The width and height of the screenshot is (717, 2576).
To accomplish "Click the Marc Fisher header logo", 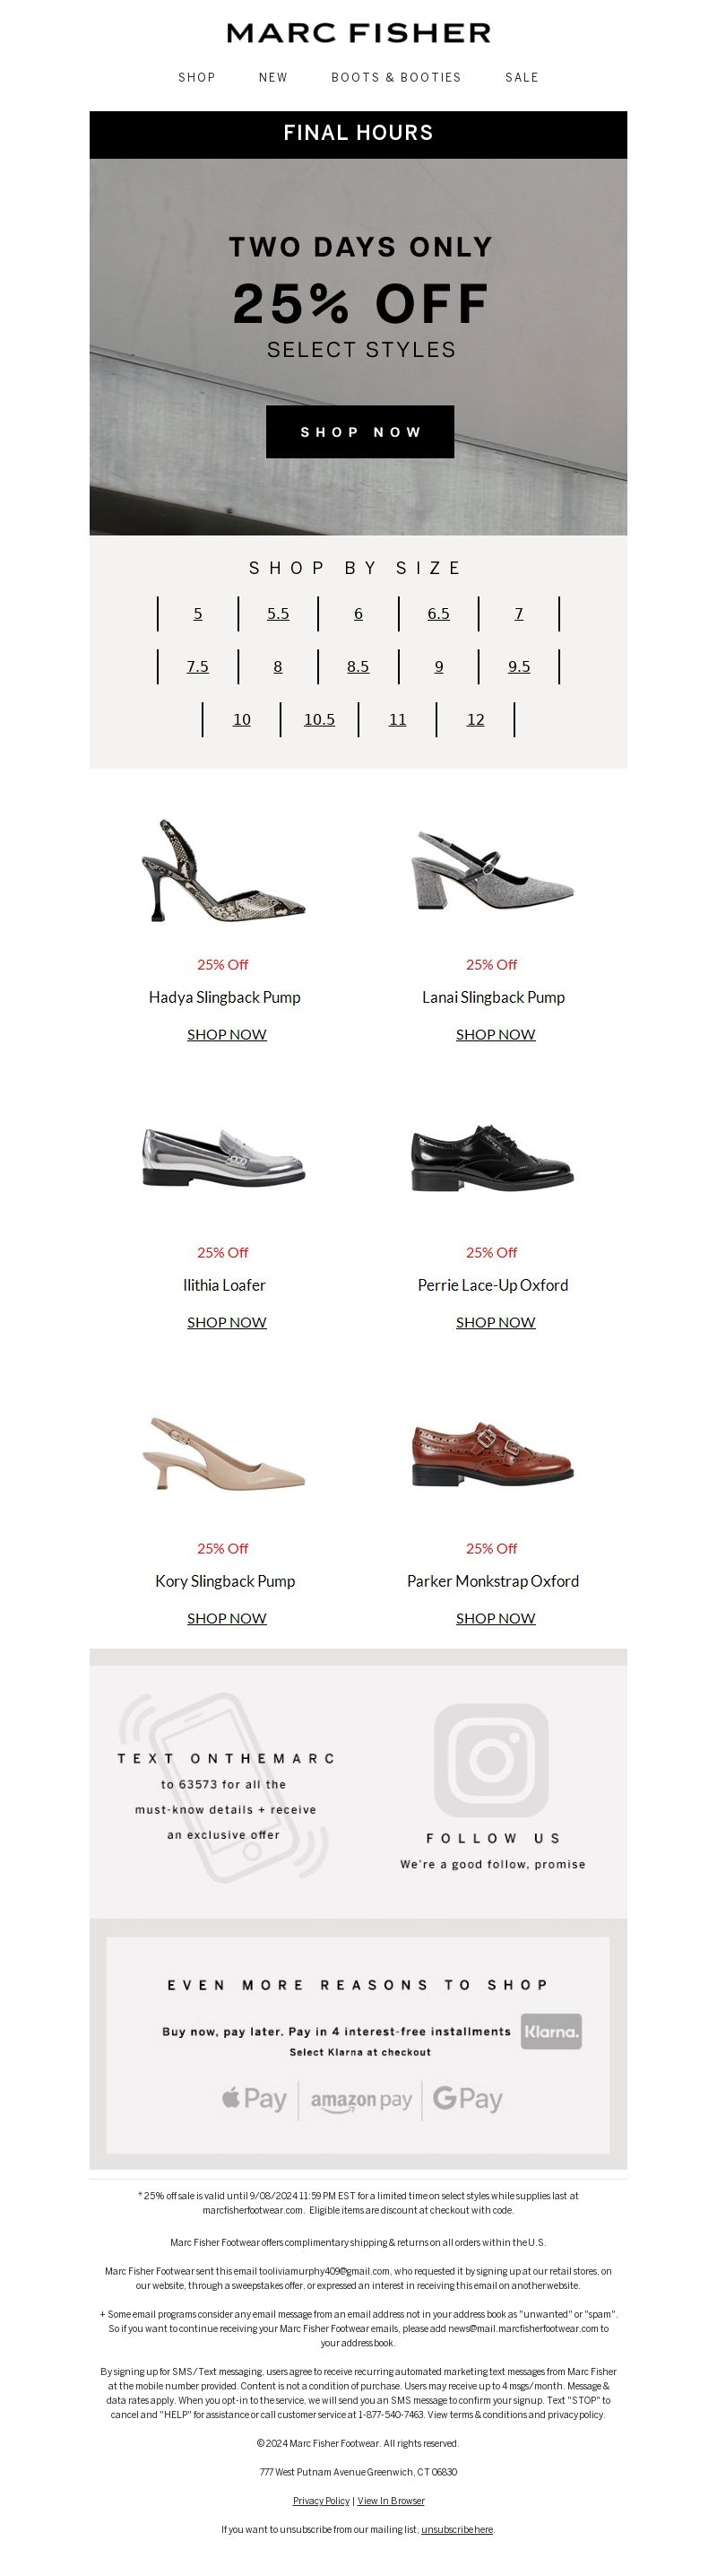I will [358, 33].
